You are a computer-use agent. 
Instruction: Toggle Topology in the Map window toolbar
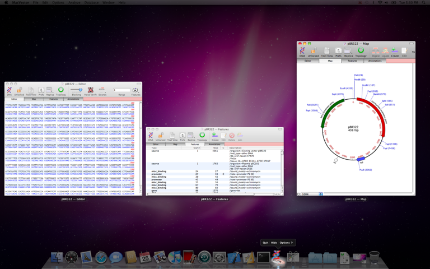[x=361, y=51]
